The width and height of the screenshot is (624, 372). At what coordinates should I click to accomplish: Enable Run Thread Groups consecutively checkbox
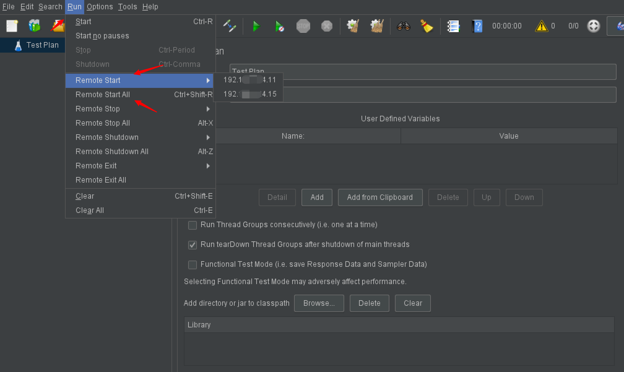click(193, 225)
